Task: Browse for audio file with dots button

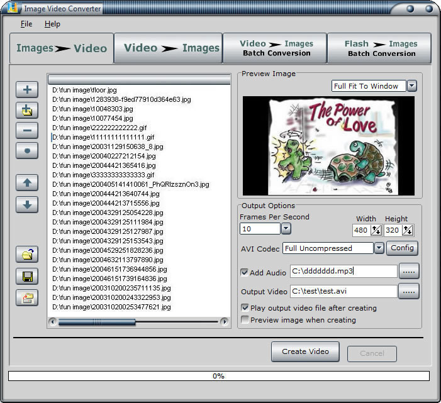Action: (409, 271)
